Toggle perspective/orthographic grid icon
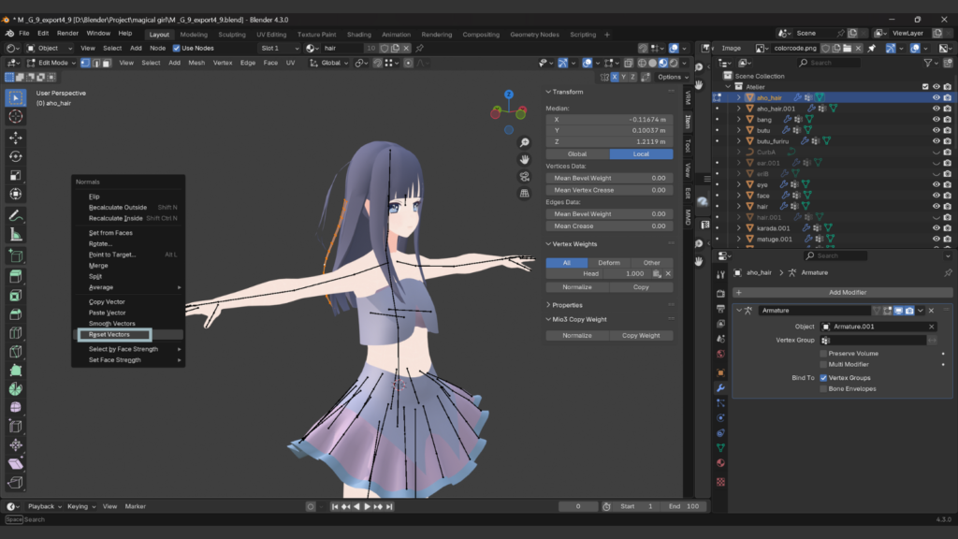Image resolution: width=958 pixels, height=539 pixels. (x=525, y=193)
